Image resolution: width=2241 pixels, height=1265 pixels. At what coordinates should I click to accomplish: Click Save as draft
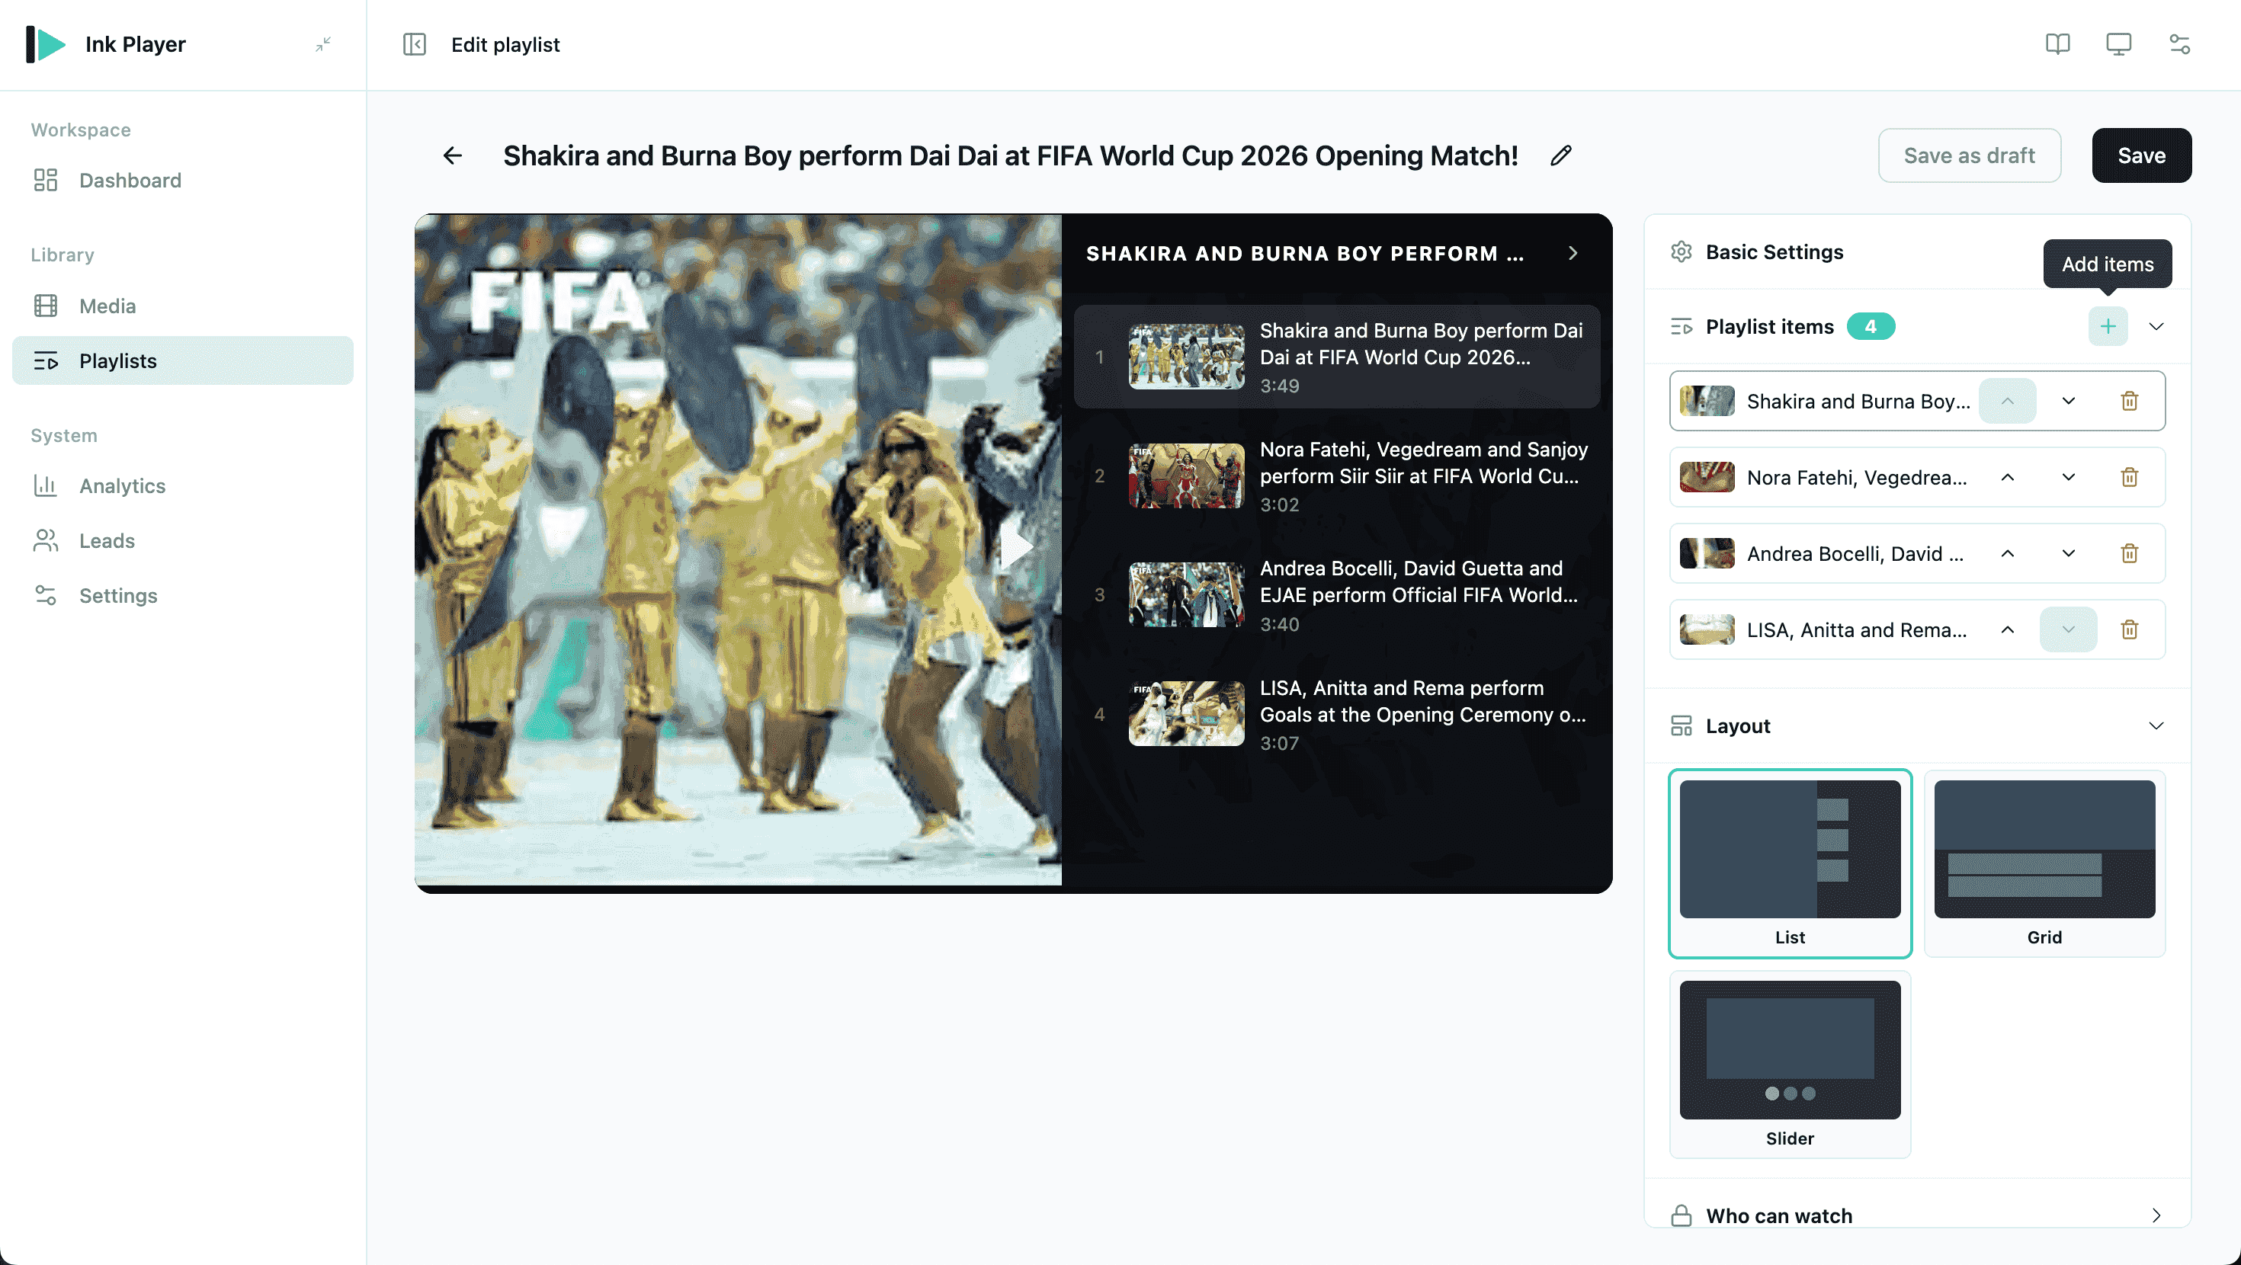tap(1970, 155)
